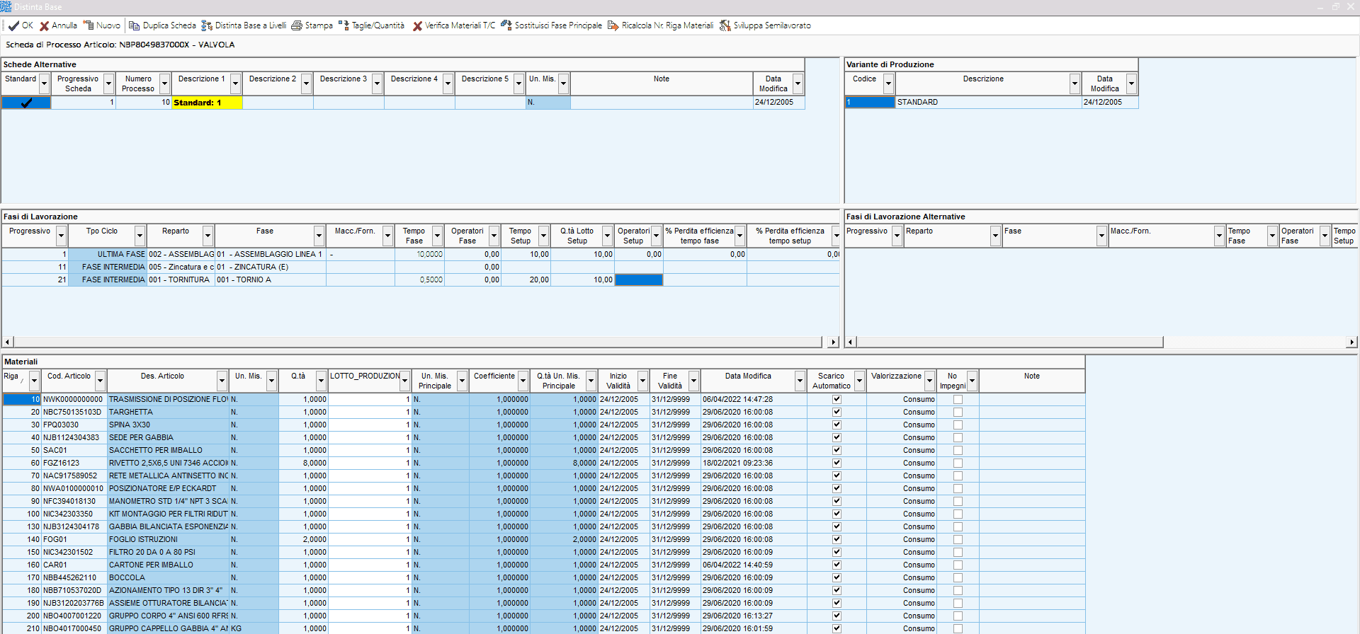The image size is (1360, 634).
Task: Open Standard column filter dropdown
Action: [x=44, y=83]
